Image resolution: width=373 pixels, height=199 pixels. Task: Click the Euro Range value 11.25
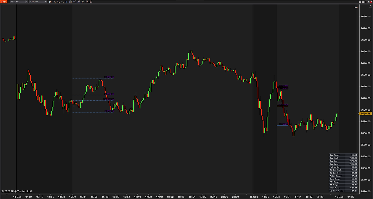click(x=354, y=179)
